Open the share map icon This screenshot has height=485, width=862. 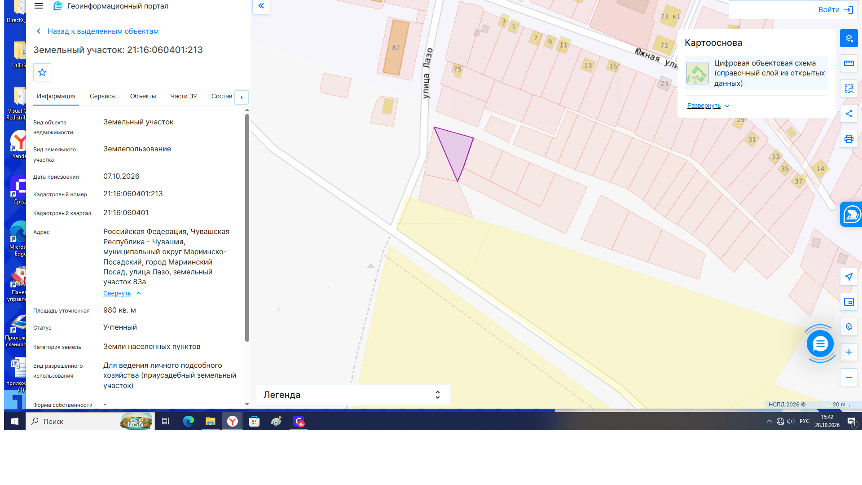click(x=849, y=114)
